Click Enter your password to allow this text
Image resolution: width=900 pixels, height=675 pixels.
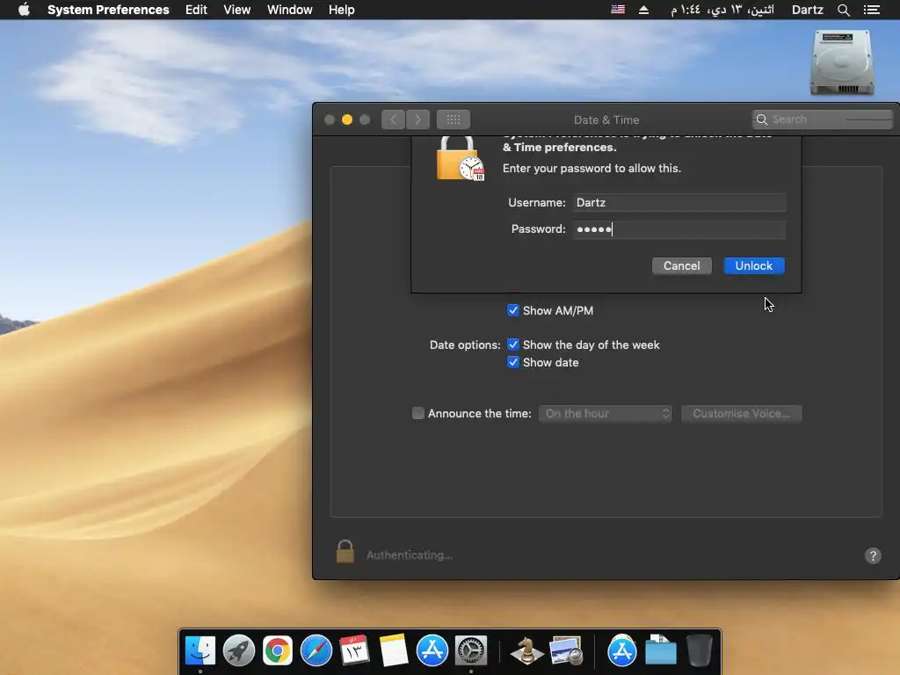(592, 168)
